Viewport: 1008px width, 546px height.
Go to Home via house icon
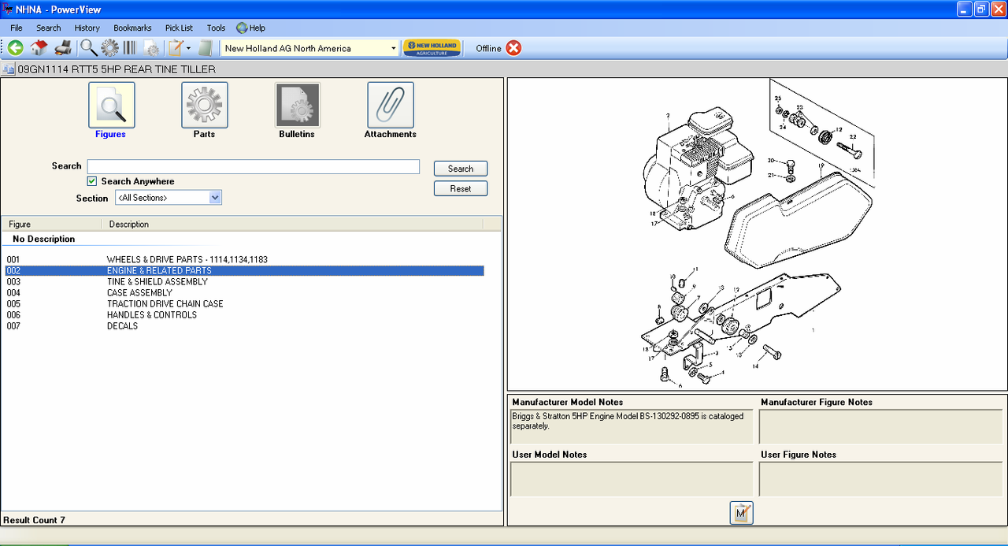(39, 48)
